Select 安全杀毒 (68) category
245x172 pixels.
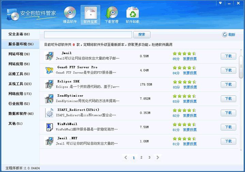tap(19, 34)
